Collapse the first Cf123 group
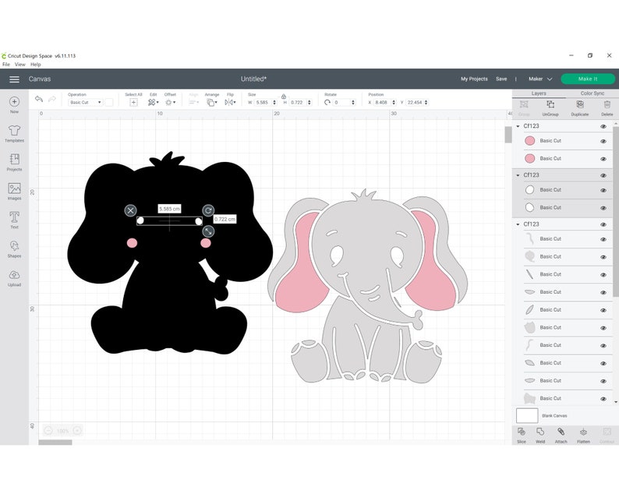 pos(518,126)
